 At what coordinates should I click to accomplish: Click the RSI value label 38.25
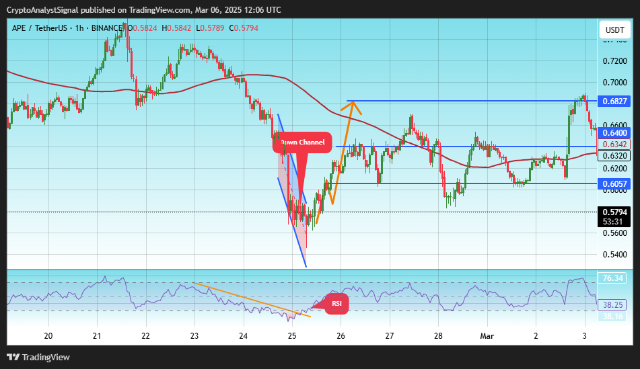point(612,305)
